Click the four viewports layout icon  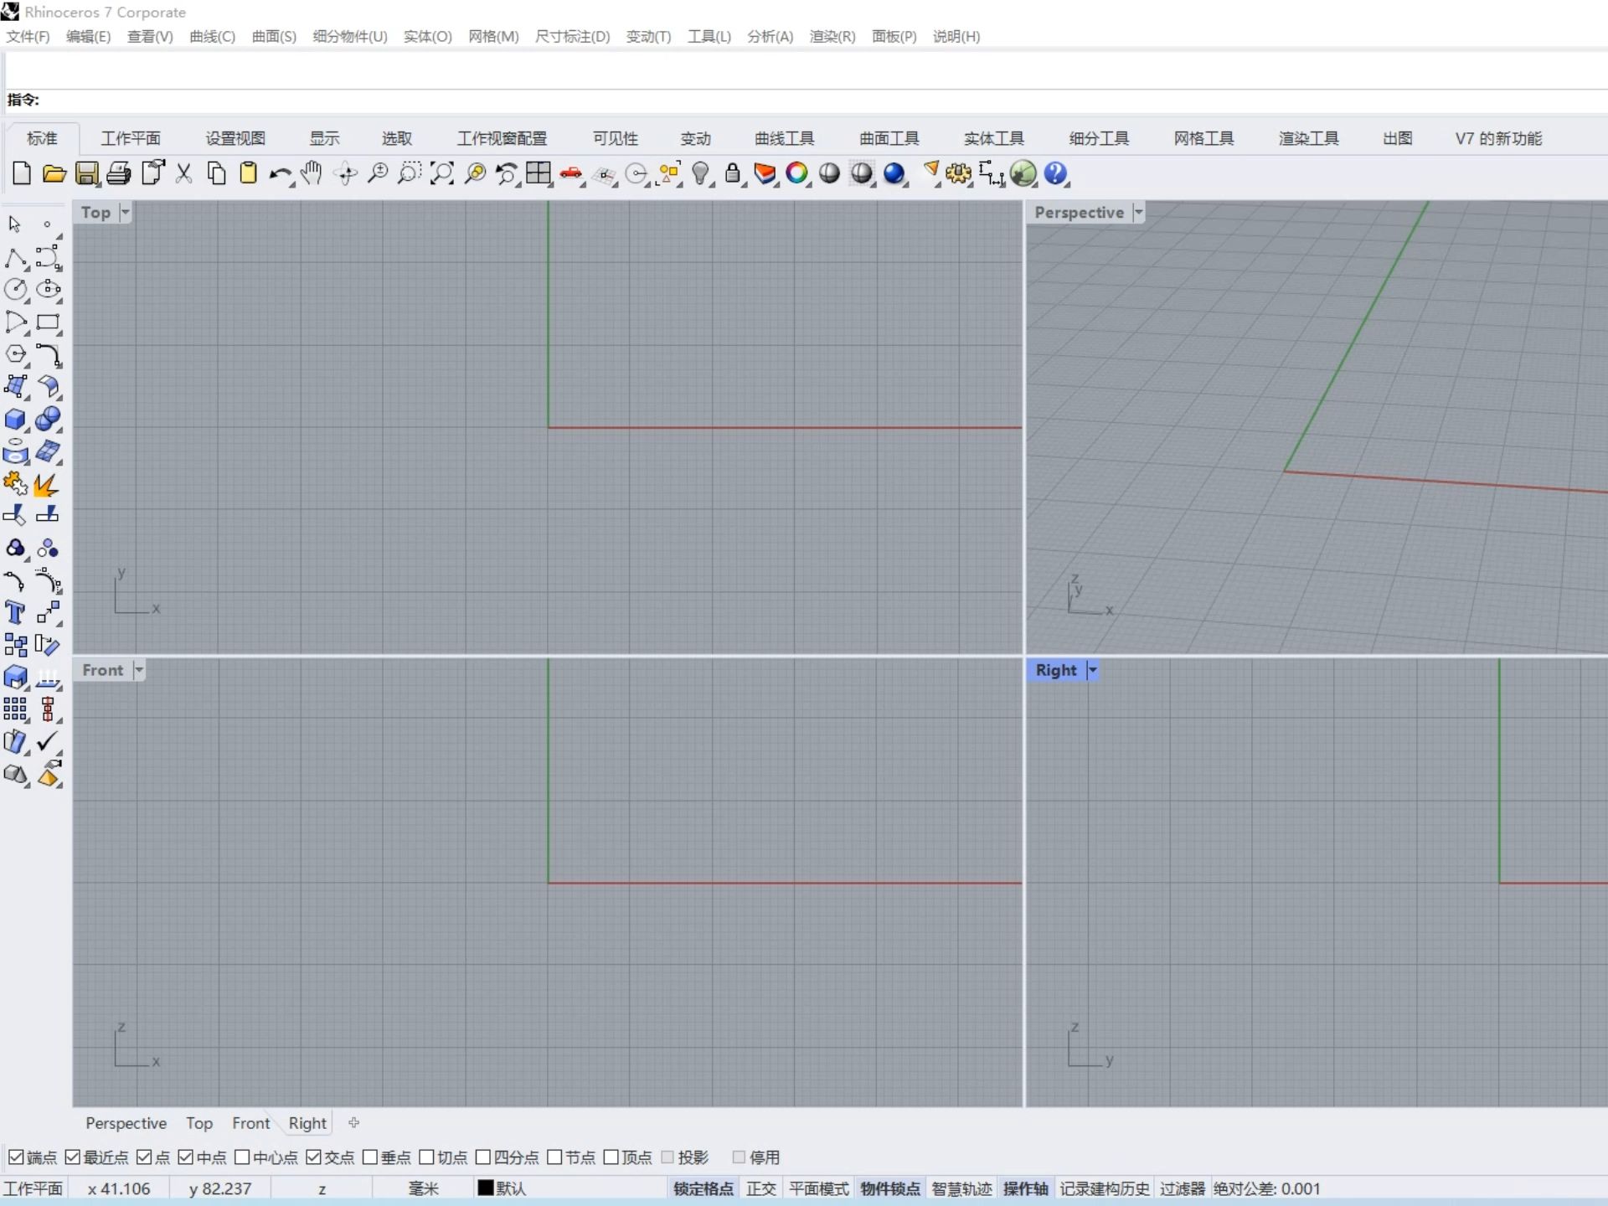pos(539,173)
